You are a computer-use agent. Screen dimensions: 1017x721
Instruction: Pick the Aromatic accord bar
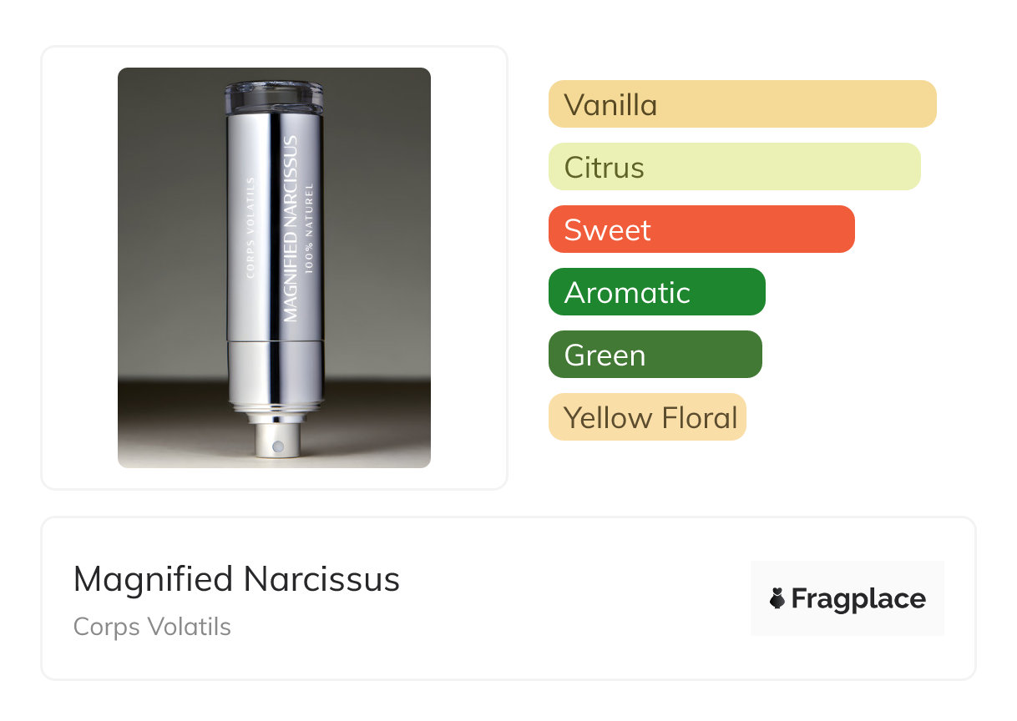656,292
